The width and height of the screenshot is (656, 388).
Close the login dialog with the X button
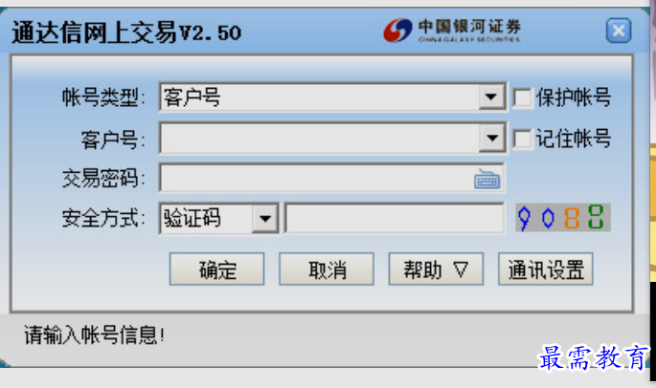(x=619, y=31)
